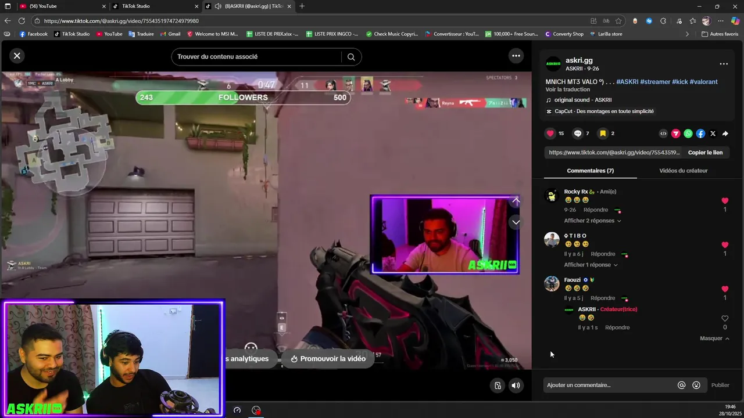Reply to Faouzi's comment via 'Répondre'

(603, 298)
